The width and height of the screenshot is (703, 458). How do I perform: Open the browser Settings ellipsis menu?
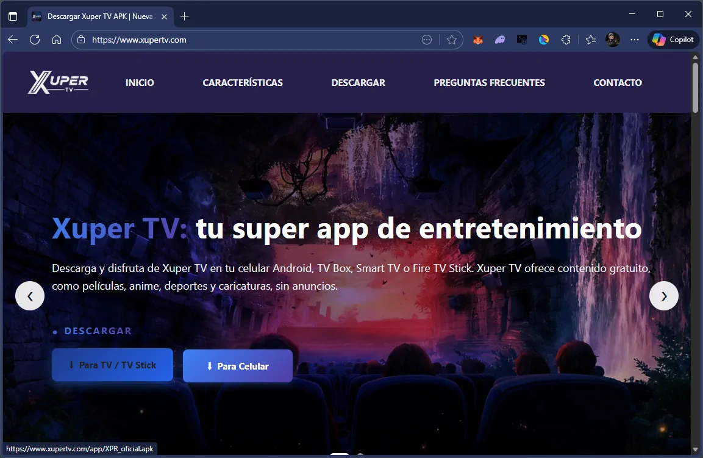tap(634, 39)
